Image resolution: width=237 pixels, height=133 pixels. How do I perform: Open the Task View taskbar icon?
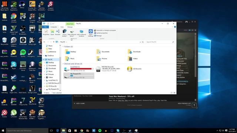[51, 130]
